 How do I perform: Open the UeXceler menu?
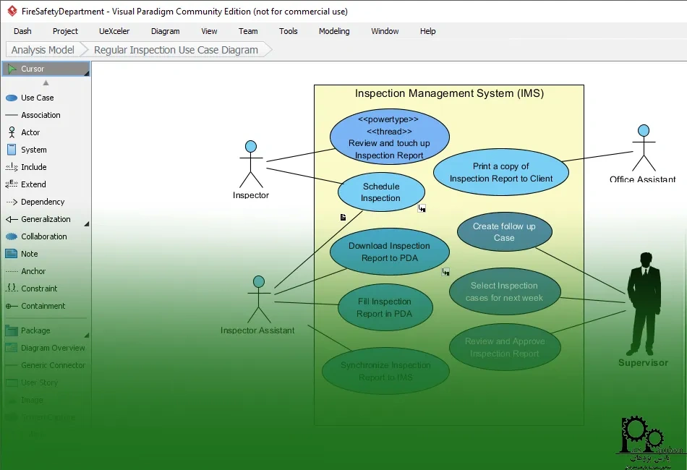click(x=114, y=31)
